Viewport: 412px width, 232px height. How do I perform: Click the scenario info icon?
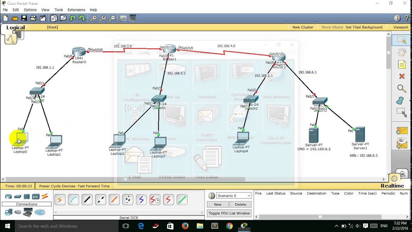point(211,196)
